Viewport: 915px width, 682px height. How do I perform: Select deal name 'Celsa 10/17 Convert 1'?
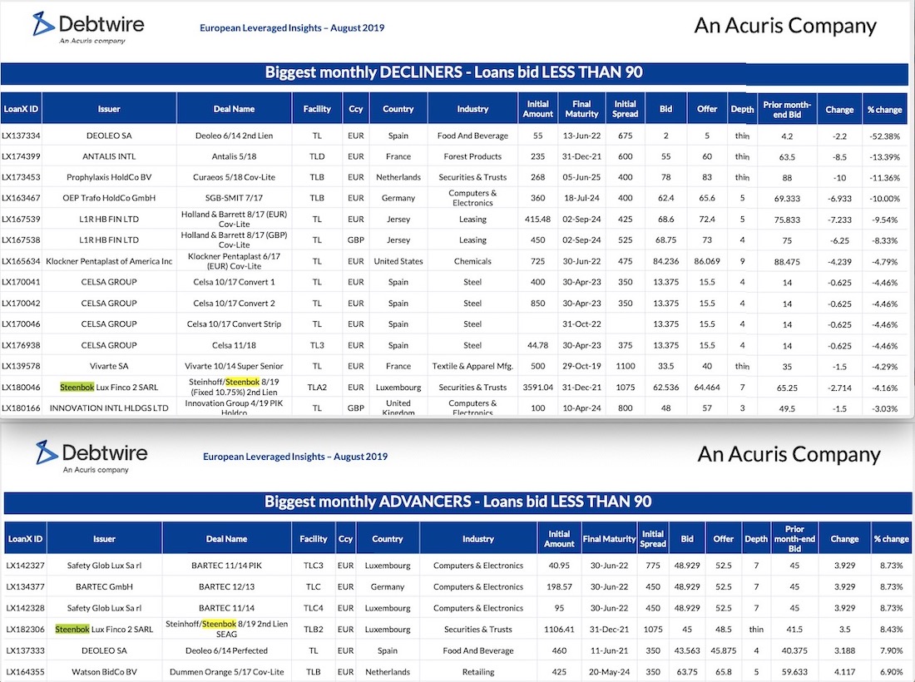(234, 282)
